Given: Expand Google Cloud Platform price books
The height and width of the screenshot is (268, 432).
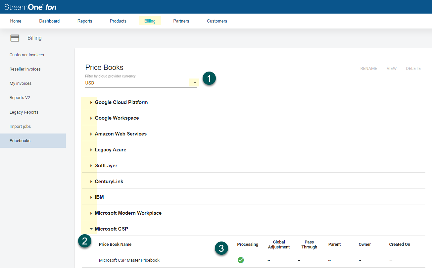Looking at the screenshot, I should 91,102.
